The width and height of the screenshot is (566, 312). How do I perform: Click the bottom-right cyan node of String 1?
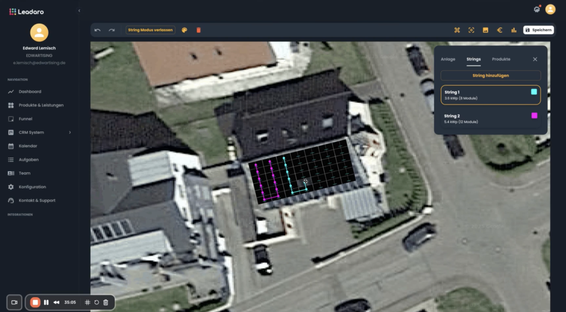pyautogui.click(x=306, y=190)
